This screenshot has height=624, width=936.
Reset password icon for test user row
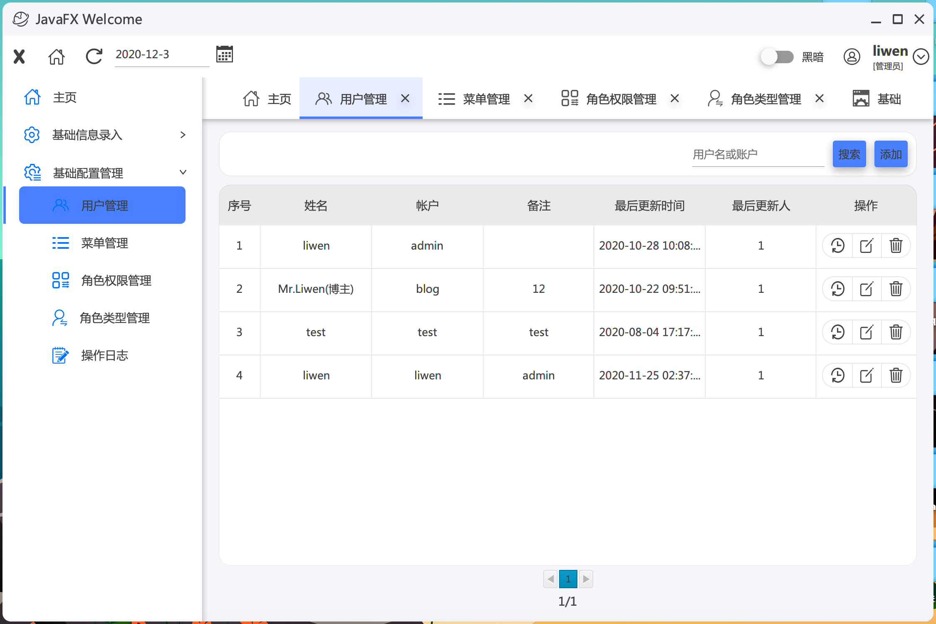coord(837,332)
